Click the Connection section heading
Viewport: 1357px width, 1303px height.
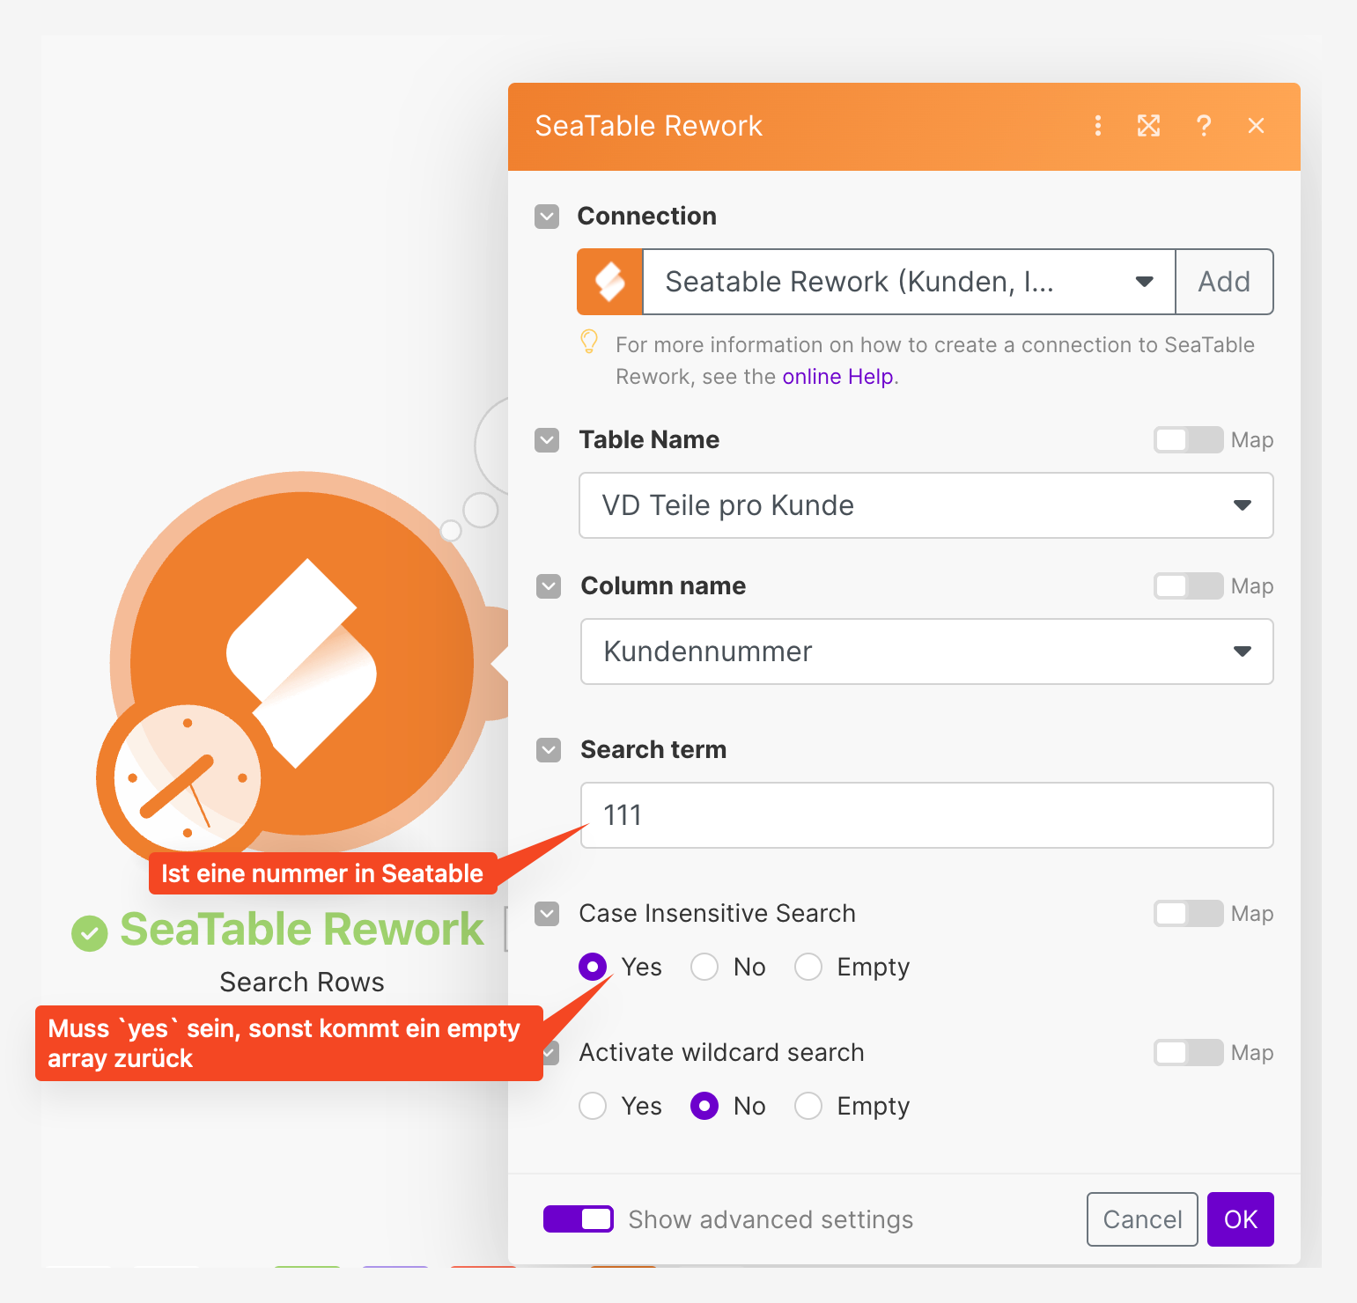[x=647, y=217]
